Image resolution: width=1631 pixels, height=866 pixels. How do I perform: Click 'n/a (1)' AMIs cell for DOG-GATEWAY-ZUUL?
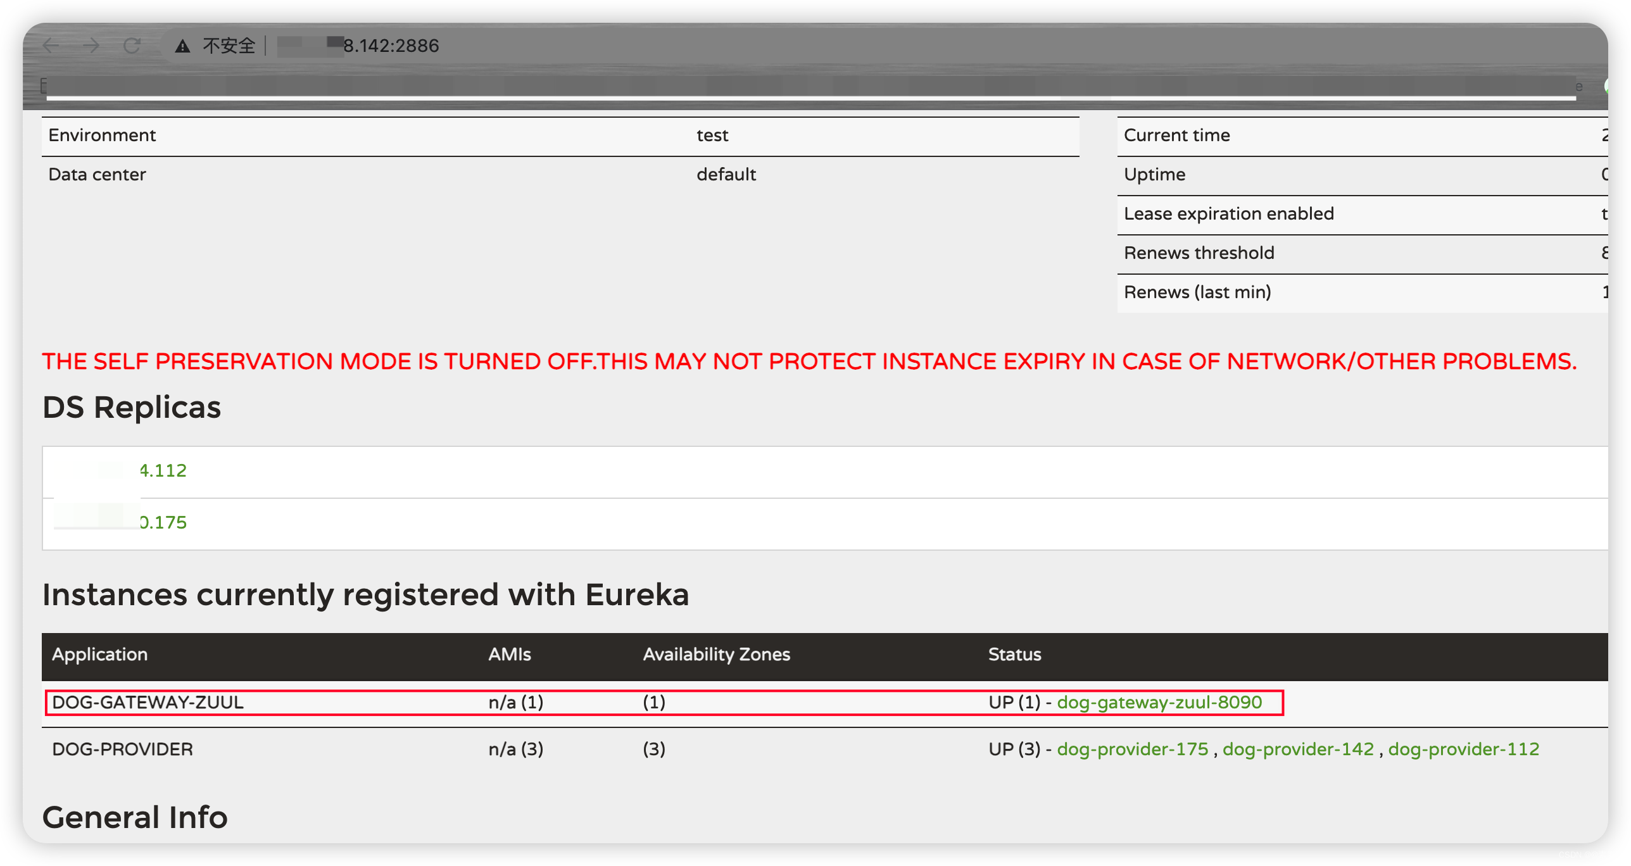(x=515, y=702)
